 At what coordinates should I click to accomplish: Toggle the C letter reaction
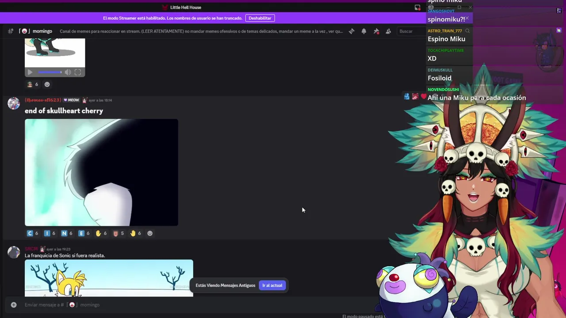(33, 233)
